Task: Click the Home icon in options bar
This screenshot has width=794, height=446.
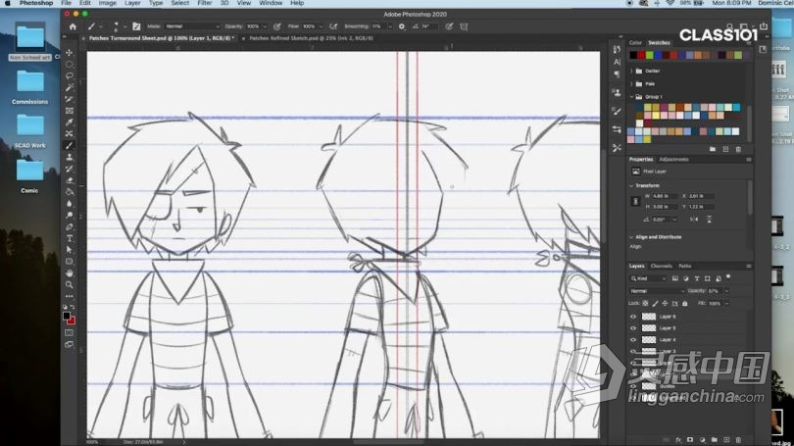Action: click(73, 26)
